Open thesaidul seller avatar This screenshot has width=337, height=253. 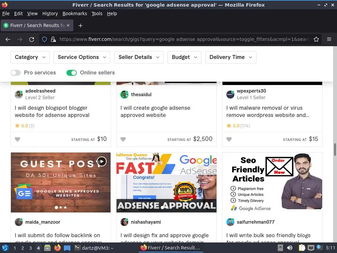tap(124, 95)
